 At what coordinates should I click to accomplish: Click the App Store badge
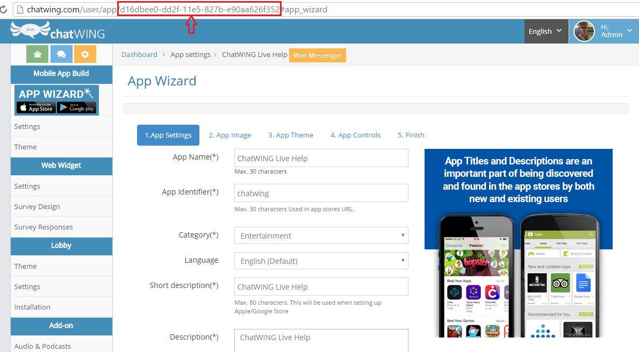pyautogui.click(x=37, y=107)
